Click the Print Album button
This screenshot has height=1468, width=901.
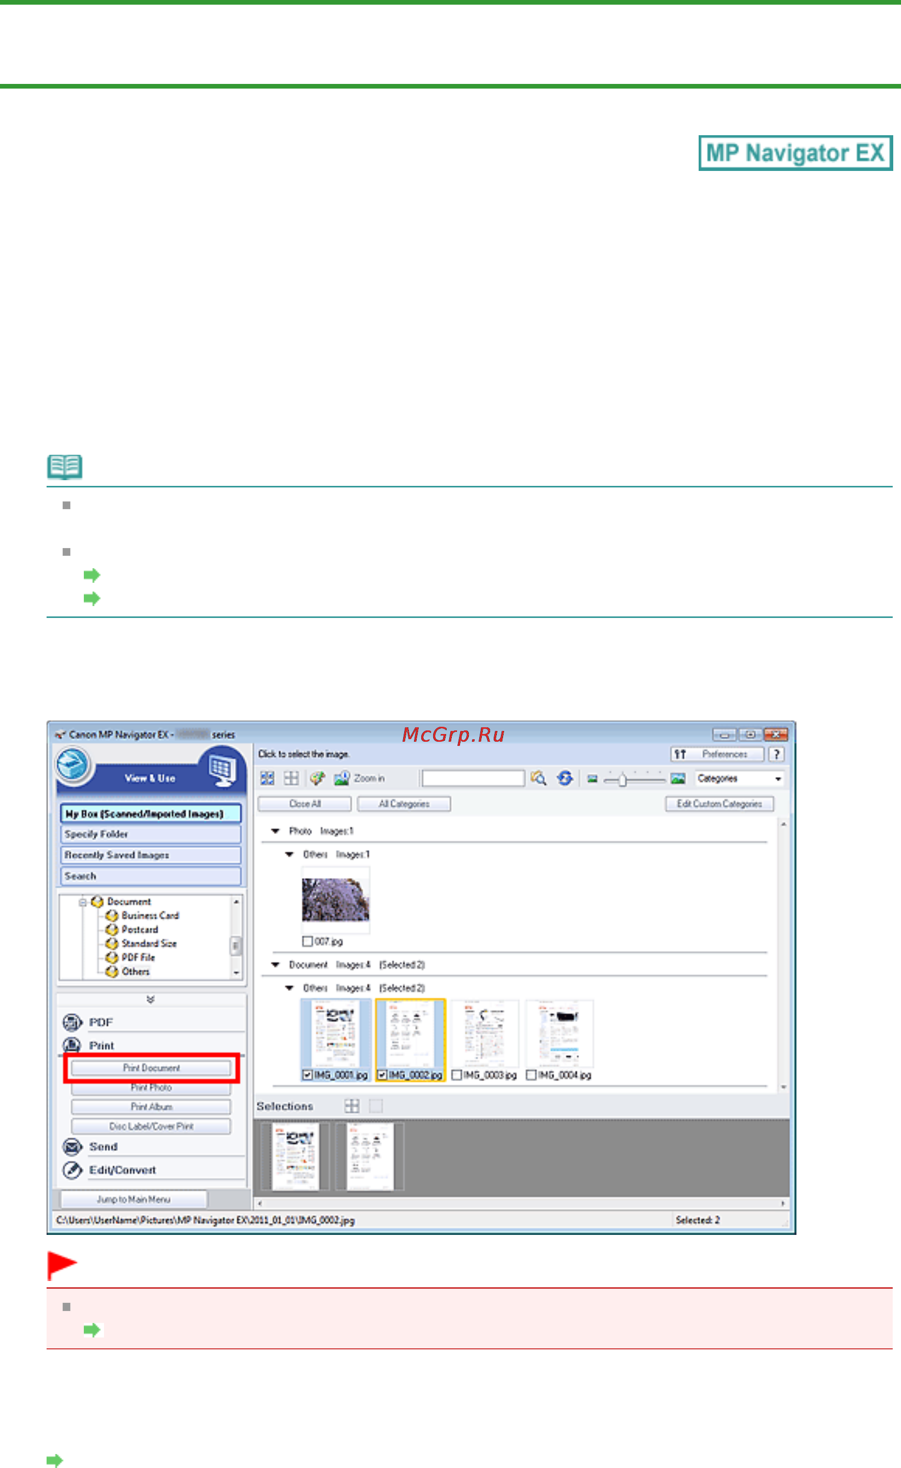click(x=151, y=1106)
